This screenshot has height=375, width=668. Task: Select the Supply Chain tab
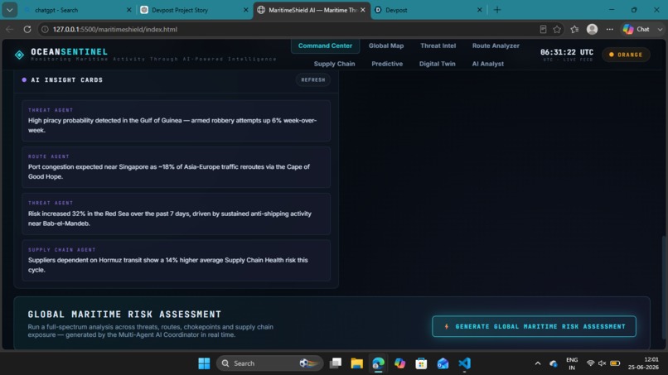335,64
